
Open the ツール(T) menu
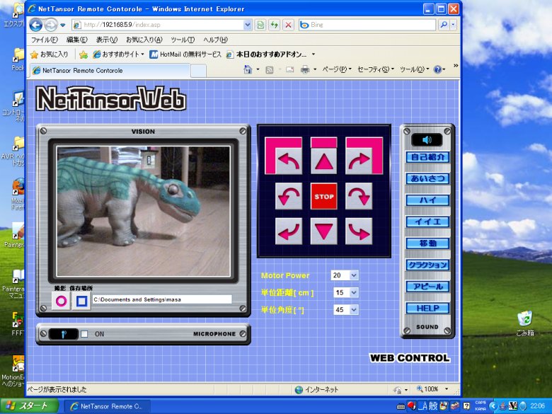pyautogui.click(x=183, y=40)
